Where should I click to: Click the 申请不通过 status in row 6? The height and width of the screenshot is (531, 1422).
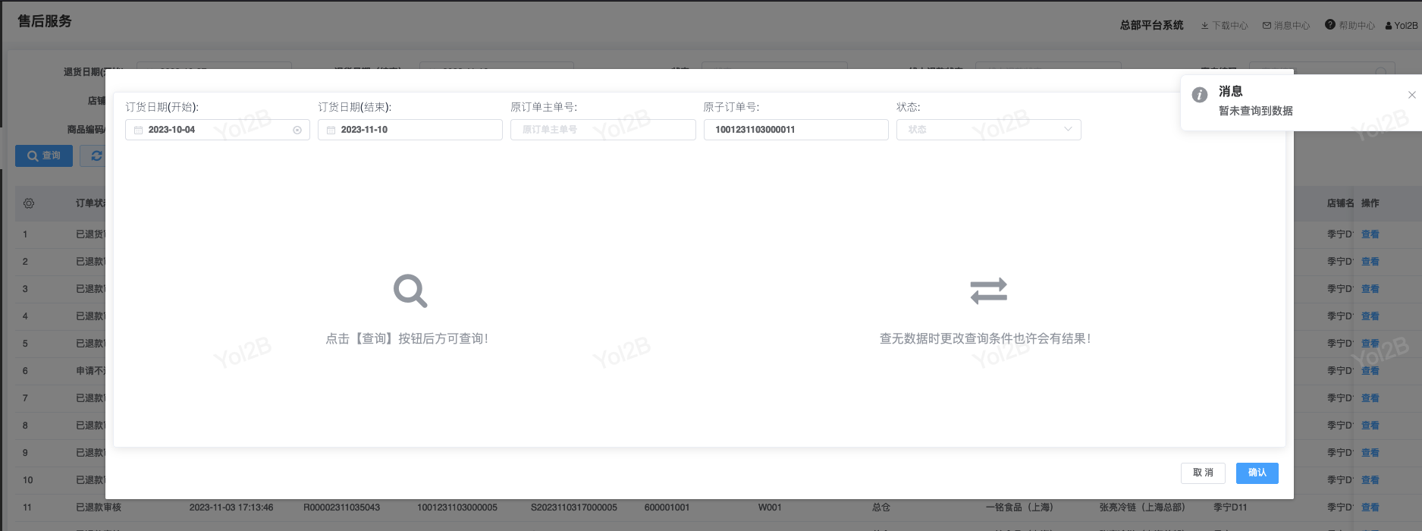point(90,371)
